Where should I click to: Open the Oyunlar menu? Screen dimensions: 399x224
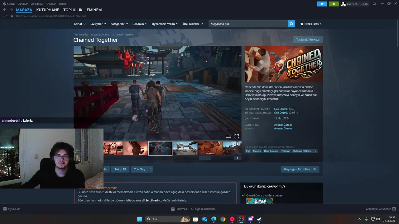coord(51,4)
